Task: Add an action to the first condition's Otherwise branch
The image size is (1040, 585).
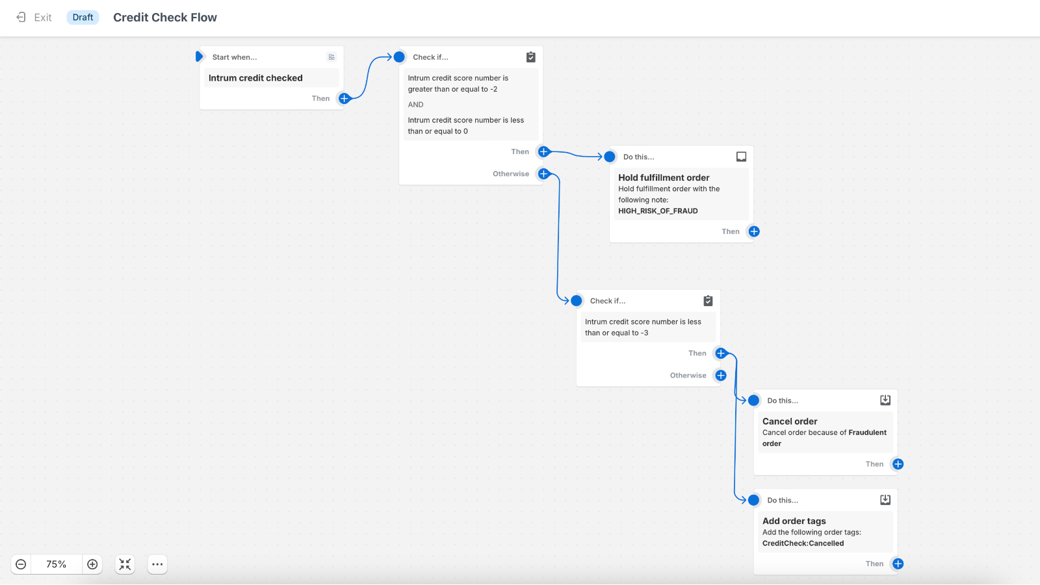Action: (543, 174)
